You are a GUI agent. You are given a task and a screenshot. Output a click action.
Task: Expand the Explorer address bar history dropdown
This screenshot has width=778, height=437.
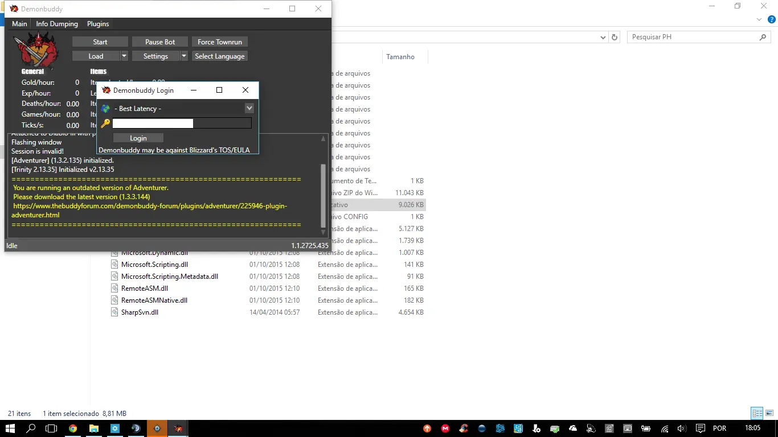point(603,37)
